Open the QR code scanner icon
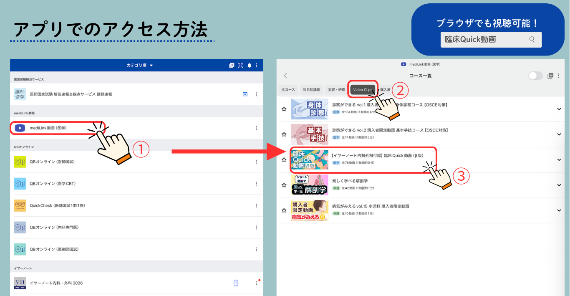 tap(240, 65)
